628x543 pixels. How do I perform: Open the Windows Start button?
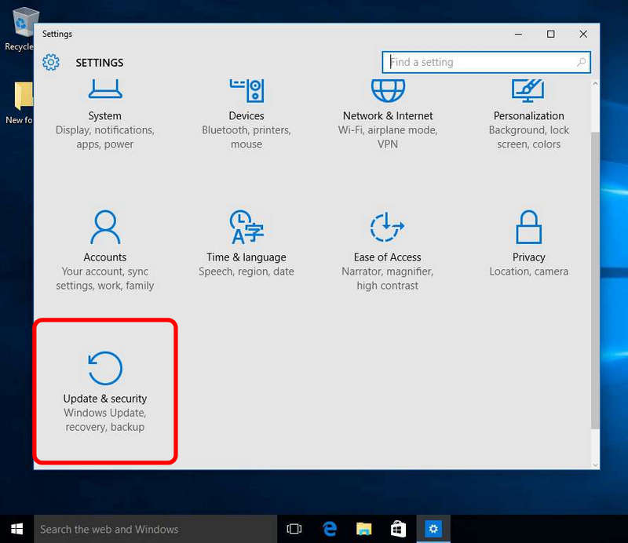(x=16, y=529)
